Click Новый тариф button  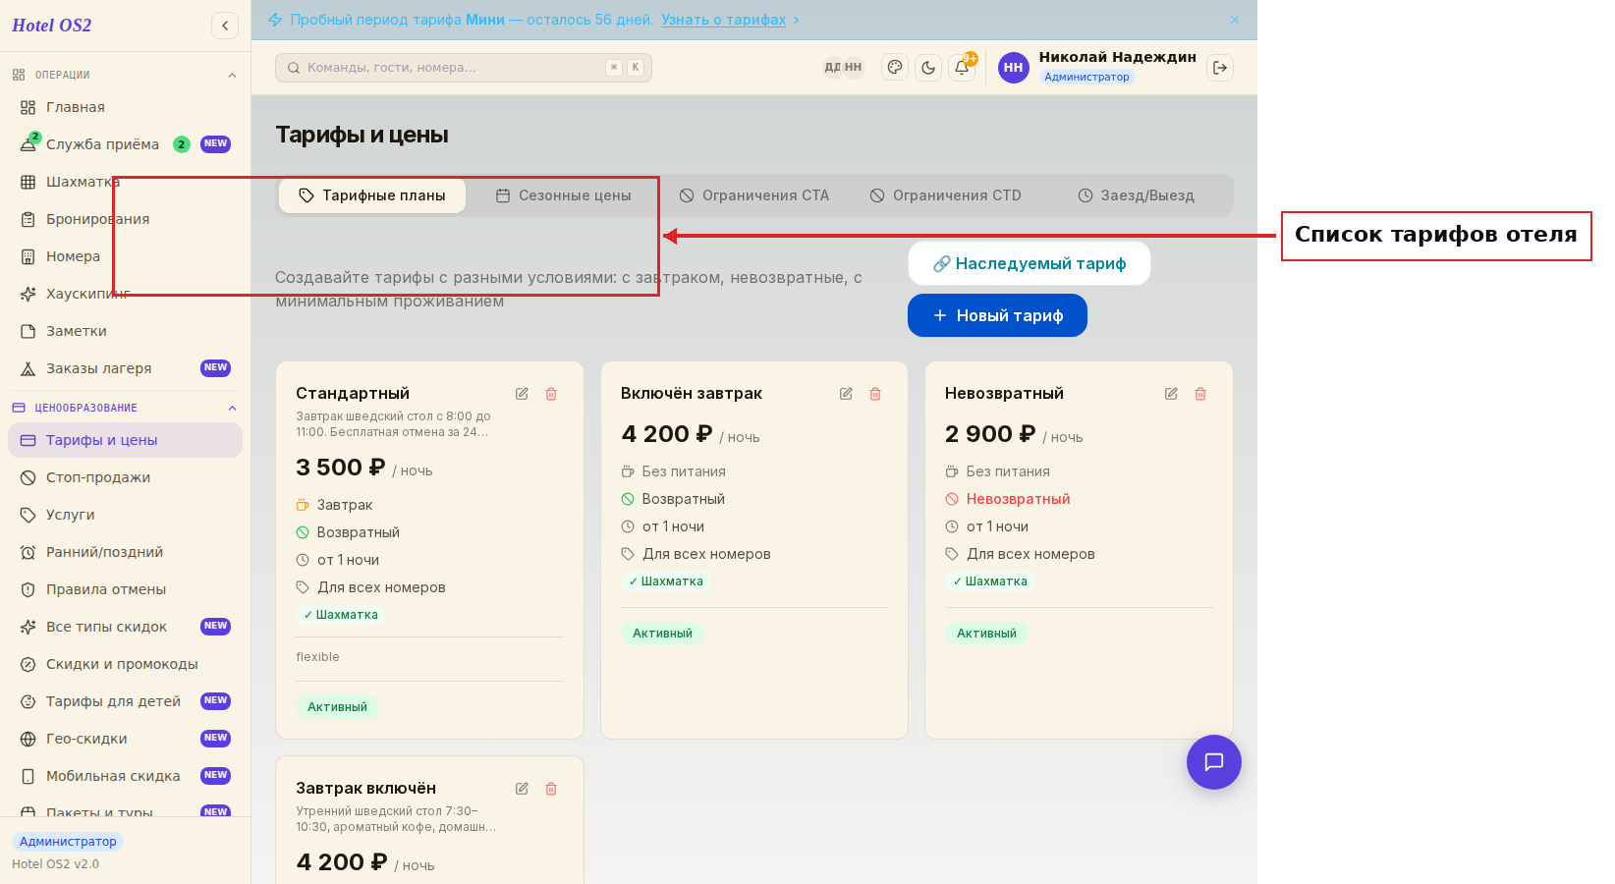pyautogui.click(x=997, y=315)
